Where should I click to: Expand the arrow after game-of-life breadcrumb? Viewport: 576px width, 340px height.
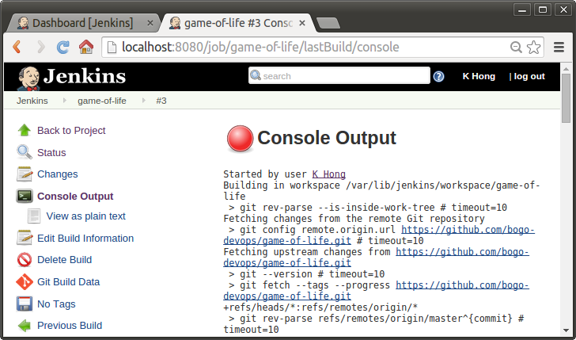click(144, 101)
